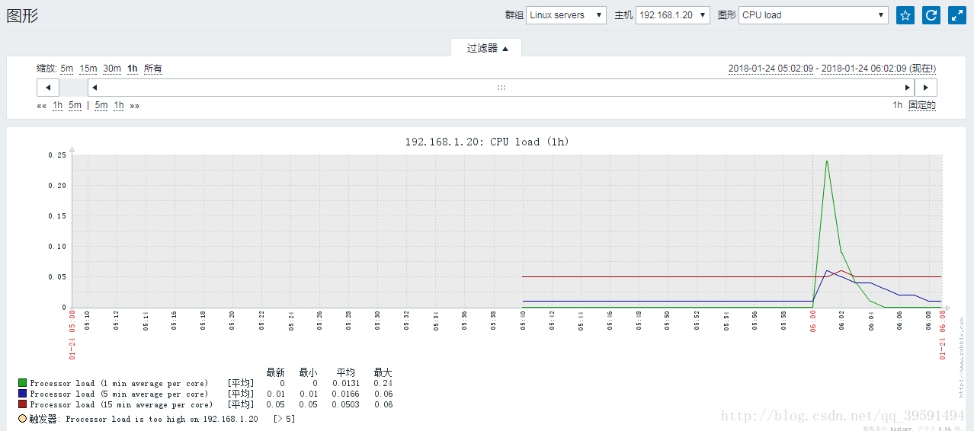Open the 主机 192.168.1.20 host dropdown

point(672,15)
